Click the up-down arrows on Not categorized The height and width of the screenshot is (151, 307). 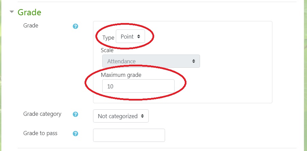[142, 116]
